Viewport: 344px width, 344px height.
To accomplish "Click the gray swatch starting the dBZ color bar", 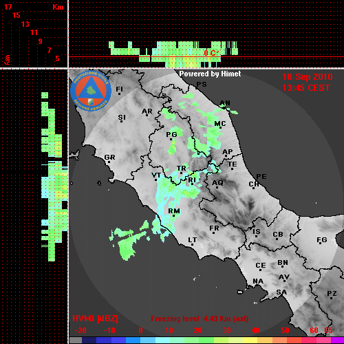I will (76, 341).
